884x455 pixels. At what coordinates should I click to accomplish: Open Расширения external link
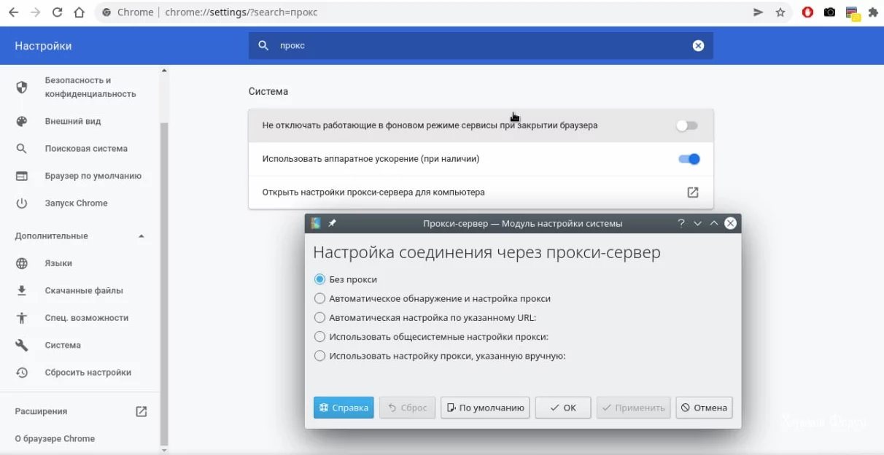click(x=141, y=411)
